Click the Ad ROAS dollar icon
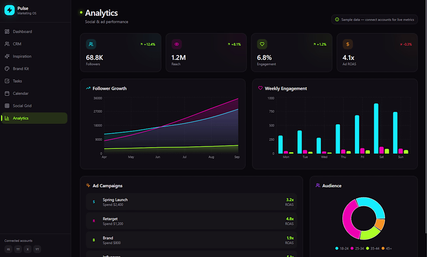The width and height of the screenshot is (427, 257). point(348,44)
